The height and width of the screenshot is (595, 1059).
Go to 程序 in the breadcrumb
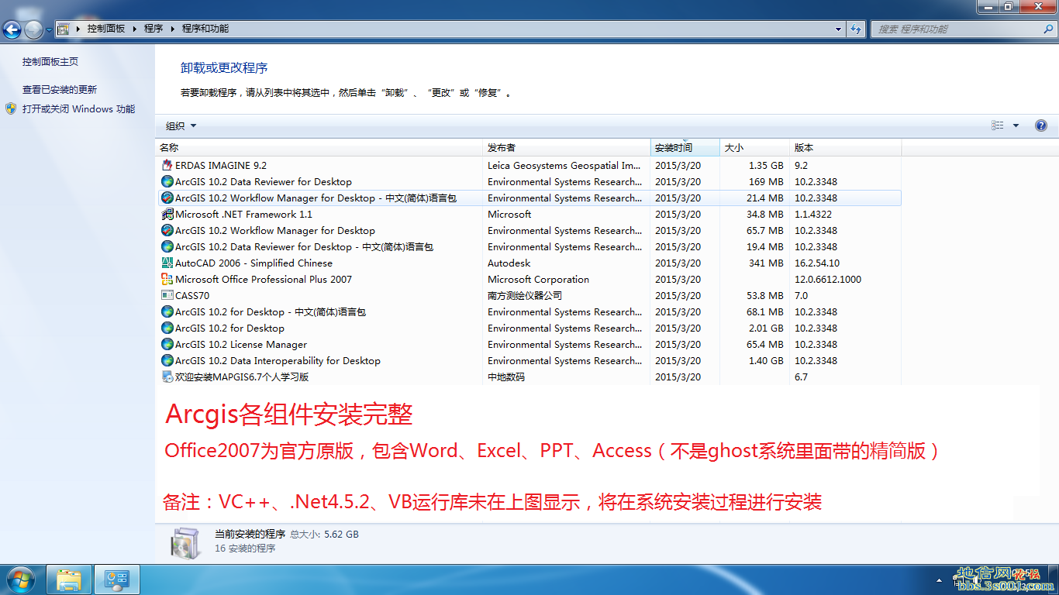(154, 29)
